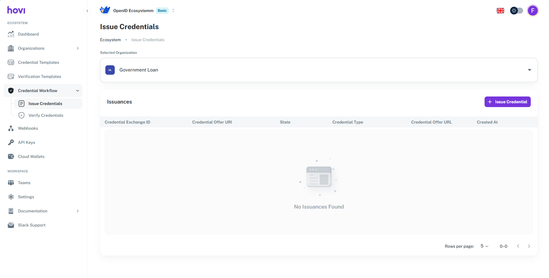Image resolution: width=549 pixels, height=278 pixels.
Task: Click the hovi logo
Action: point(16,10)
